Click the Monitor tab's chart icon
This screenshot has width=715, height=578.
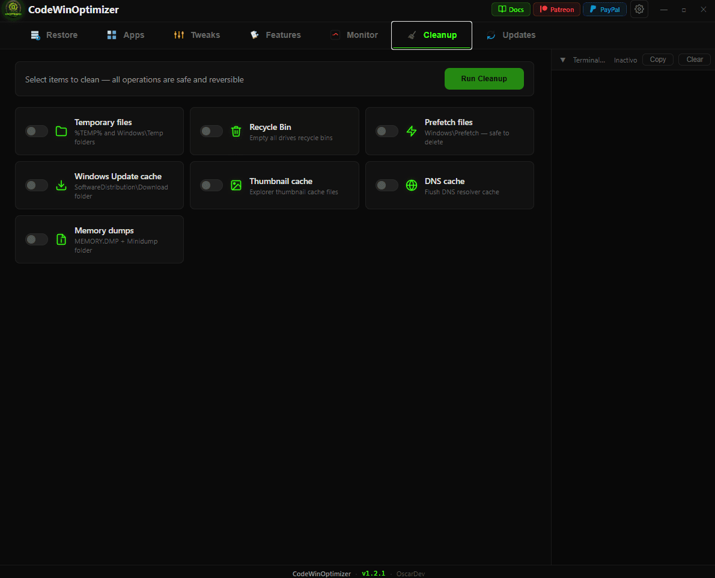coord(335,35)
